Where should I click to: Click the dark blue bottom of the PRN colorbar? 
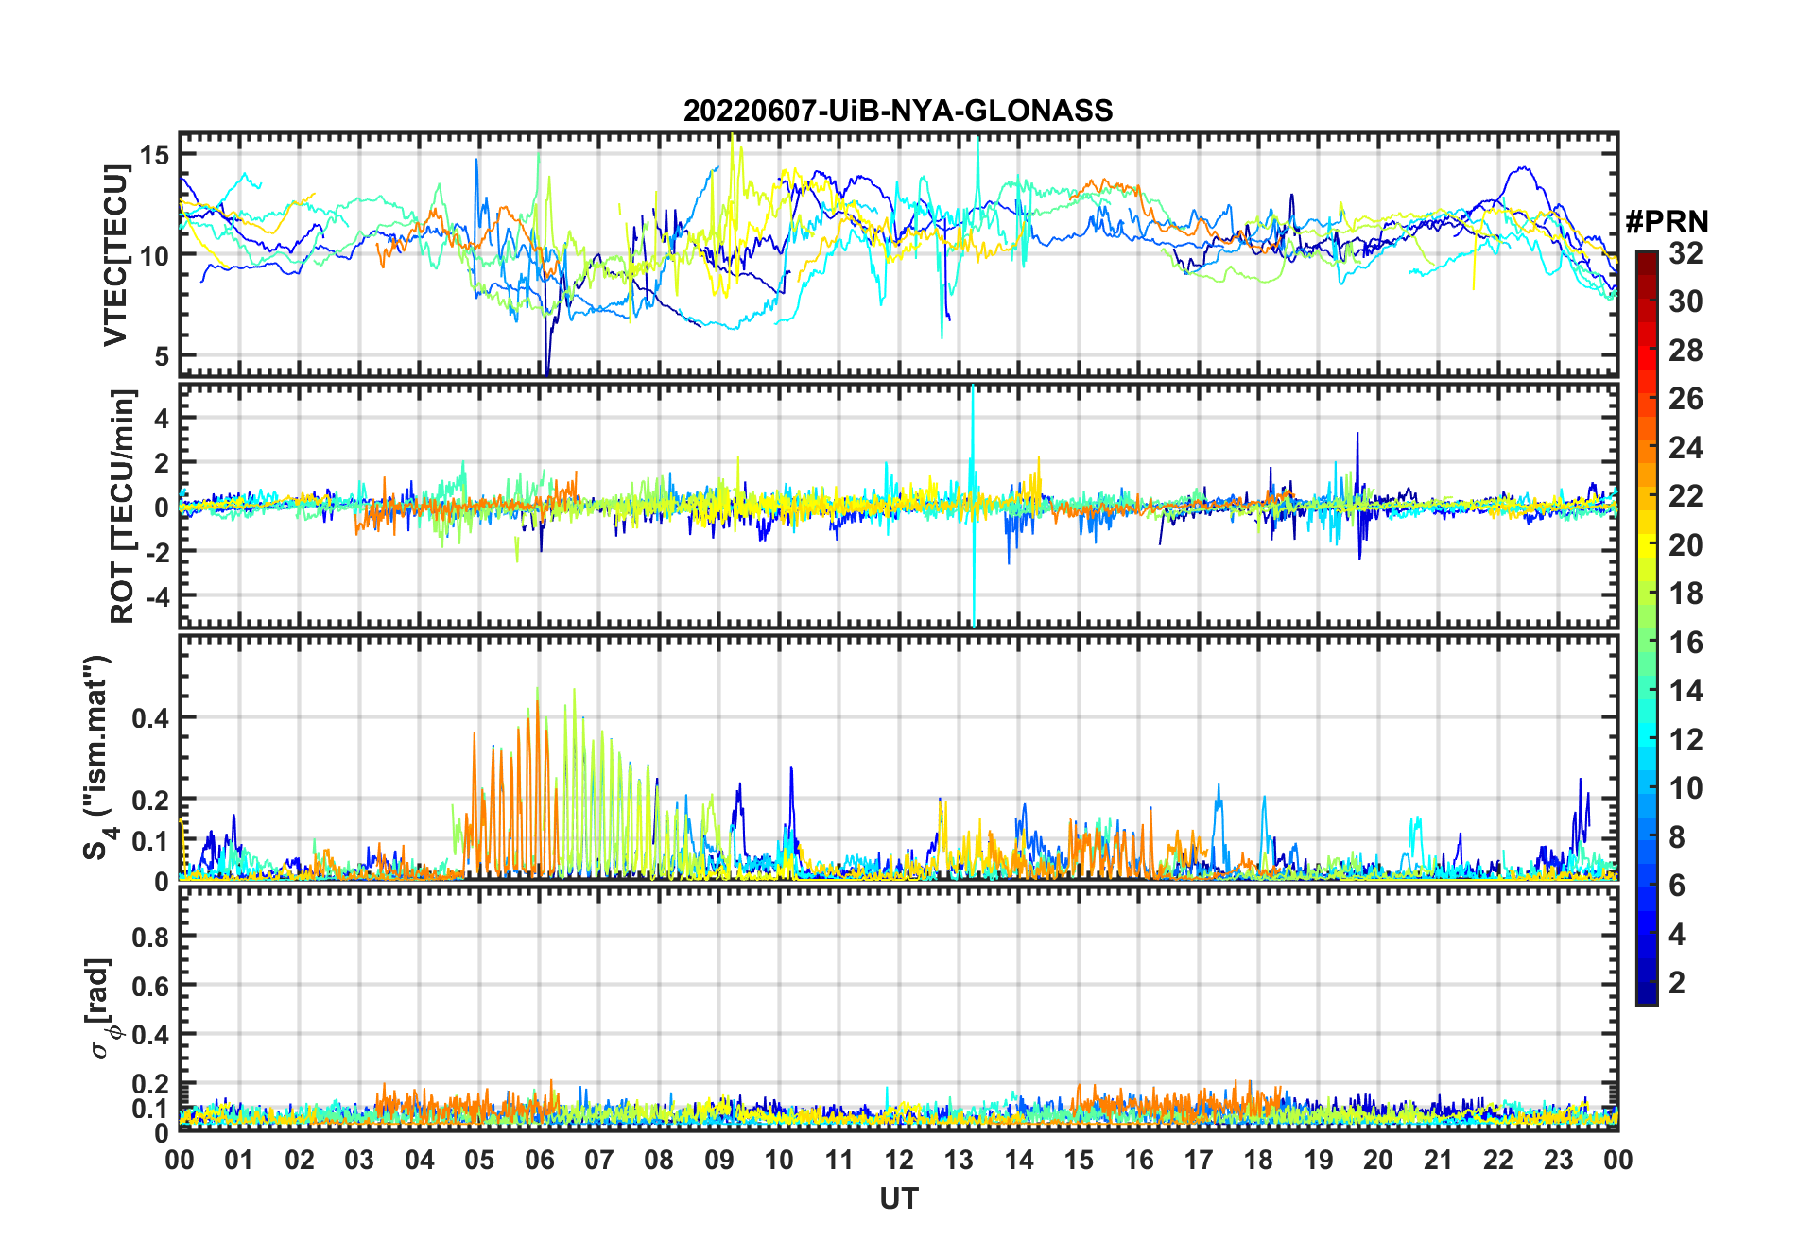(x=1646, y=992)
